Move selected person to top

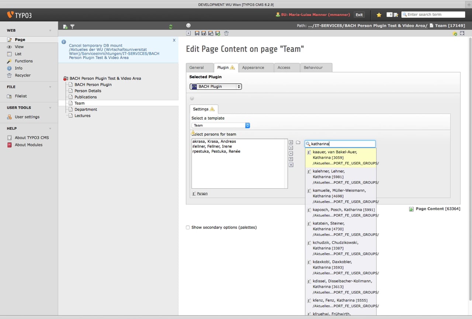[291, 142]
